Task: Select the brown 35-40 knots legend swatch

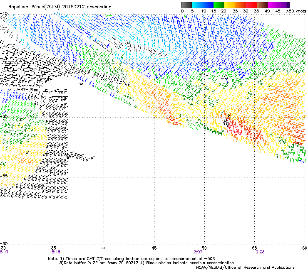Action: [262, 5]
